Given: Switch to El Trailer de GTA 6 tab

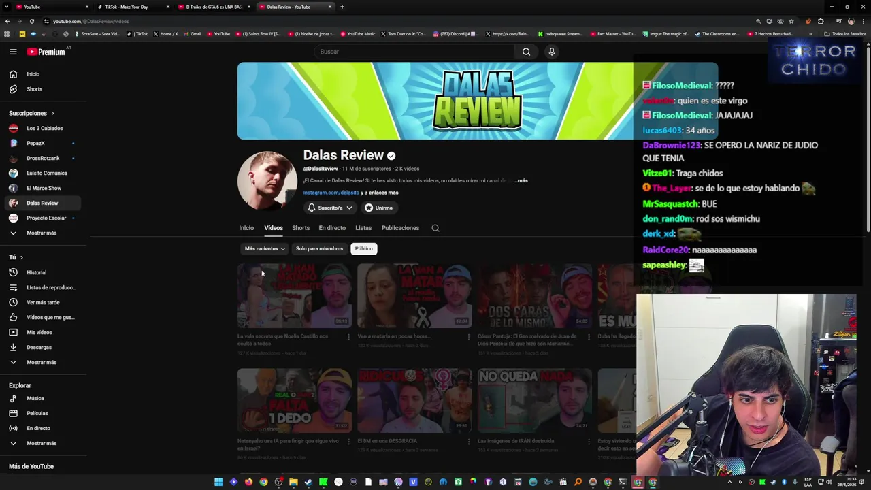Looking at the screenshot, I should coord(213,7).
